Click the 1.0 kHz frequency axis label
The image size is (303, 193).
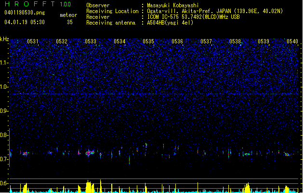[4, 87]
